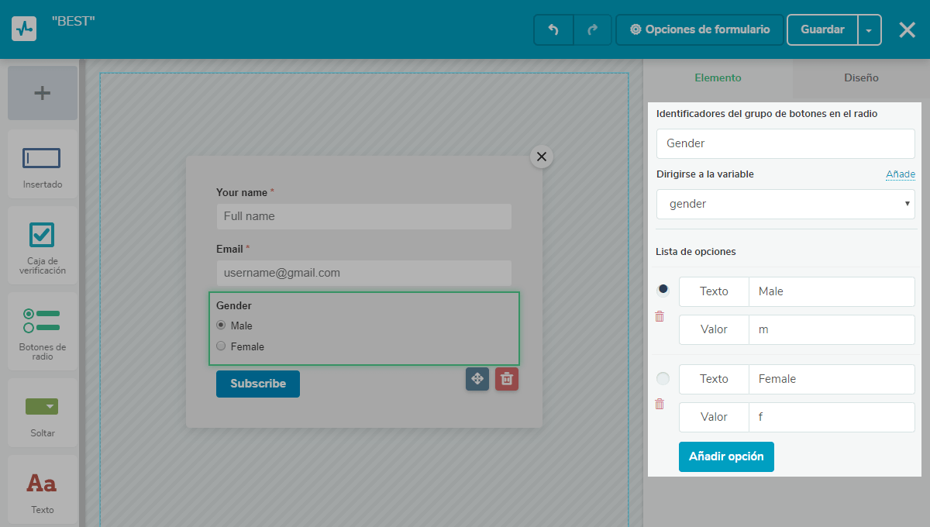Viewport: 930px width, 527px height.
Task: Select the Male radio in form preview
Action: 221,325
